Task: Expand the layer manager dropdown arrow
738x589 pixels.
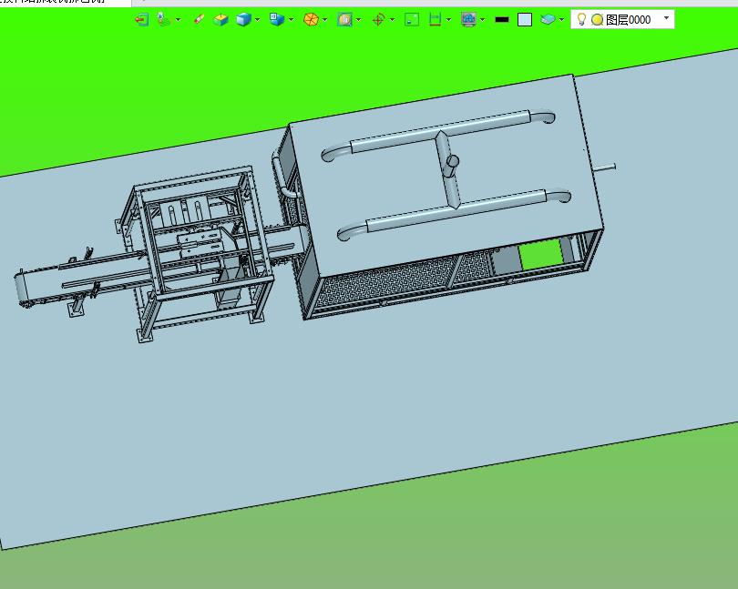Action: [x=561, y=20]
